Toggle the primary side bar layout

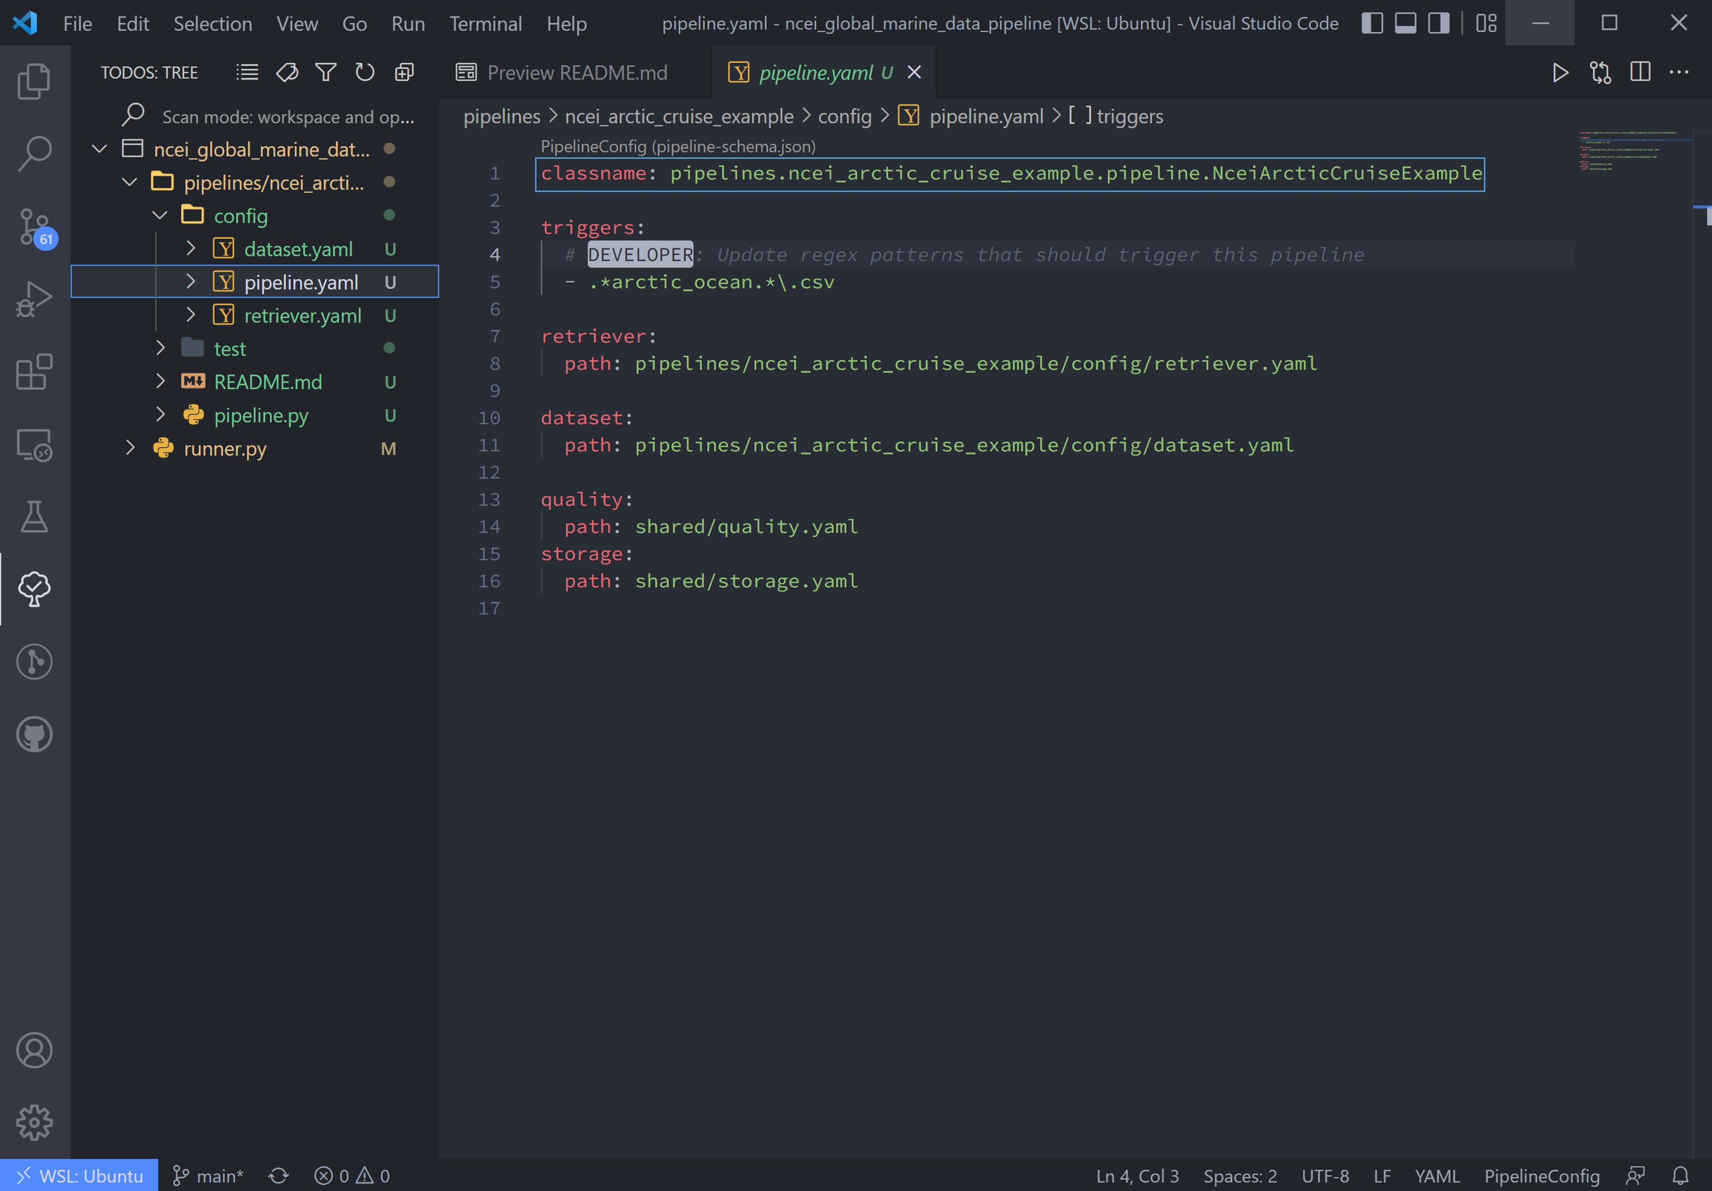click(1372, 23)
